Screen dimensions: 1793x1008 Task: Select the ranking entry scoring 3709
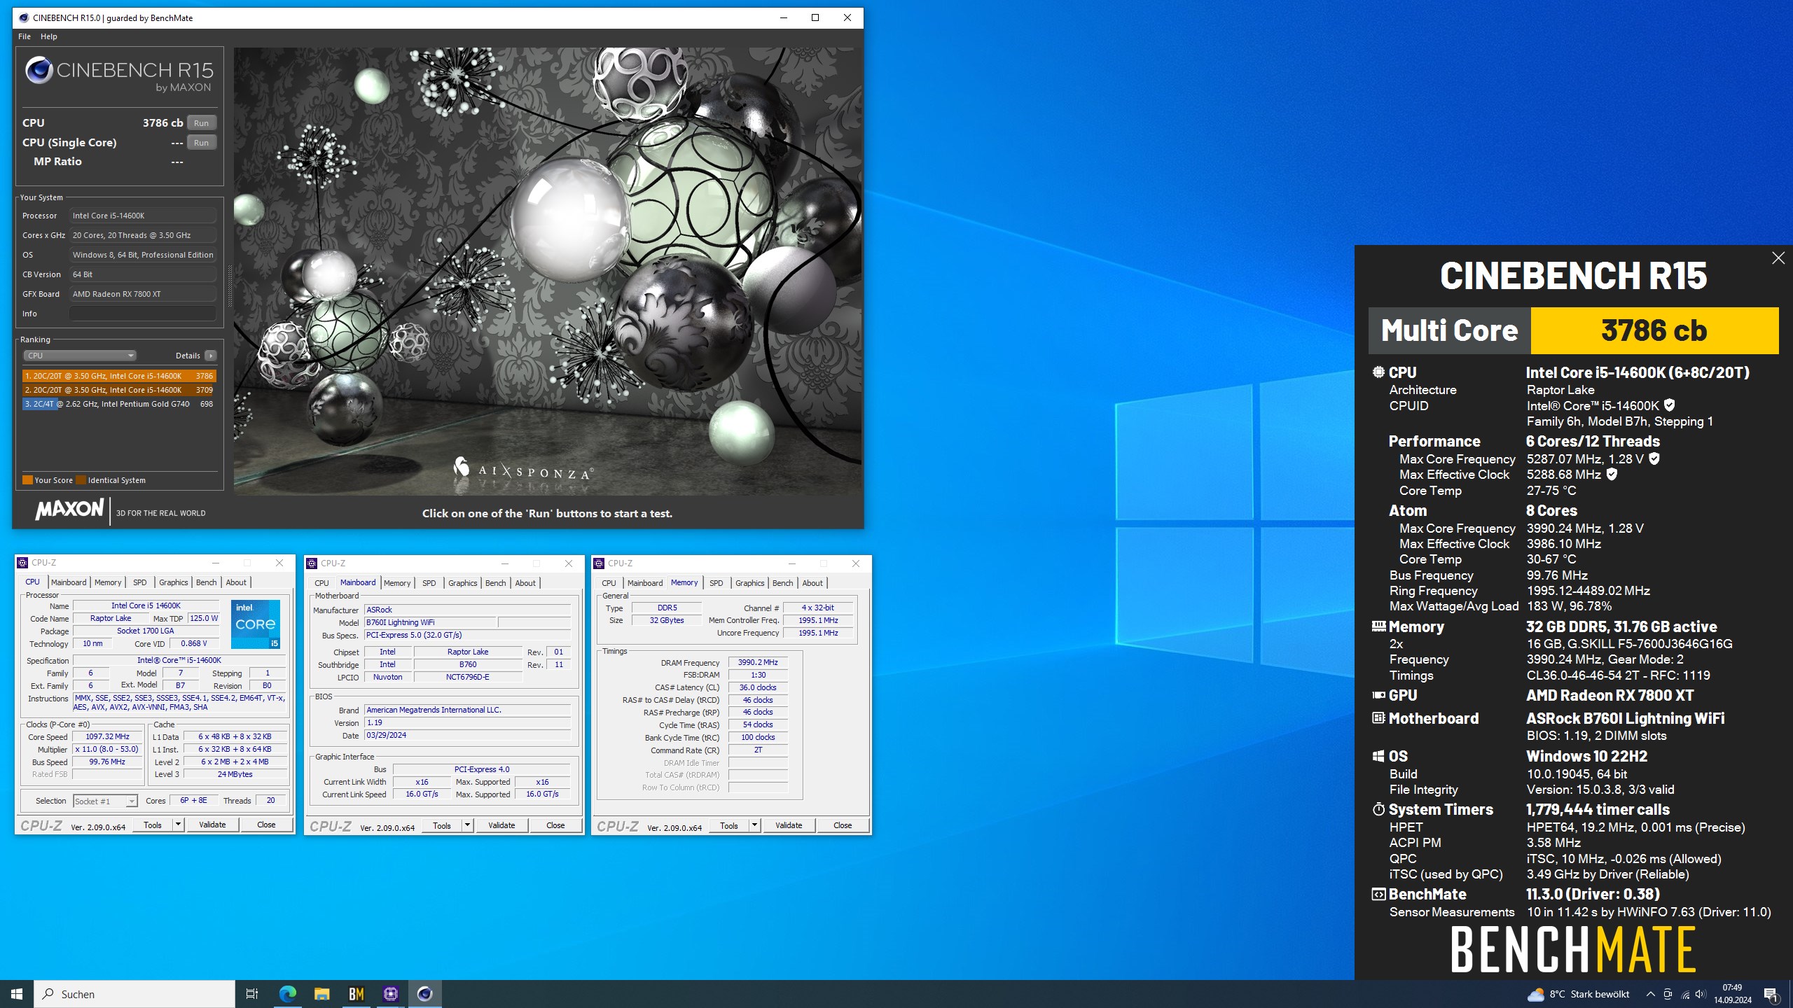click(119, 390)
